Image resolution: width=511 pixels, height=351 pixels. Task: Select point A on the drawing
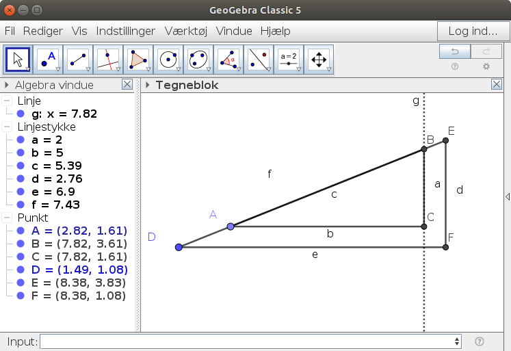[x=231, y=226]
